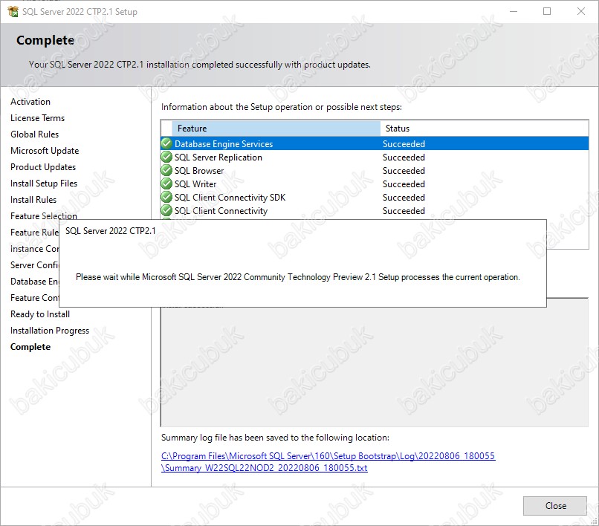Screen dimensions: 599x526
Task: Click the check icon for SQL Client Connectivity SDK
Action: [x=166, y=197]
